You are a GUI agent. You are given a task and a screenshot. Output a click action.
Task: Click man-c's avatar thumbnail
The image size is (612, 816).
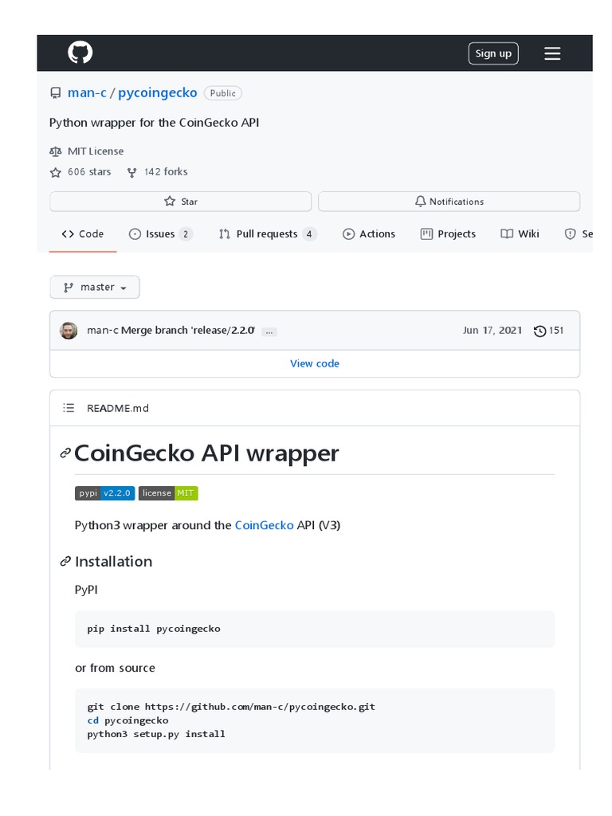pos(69,331)
